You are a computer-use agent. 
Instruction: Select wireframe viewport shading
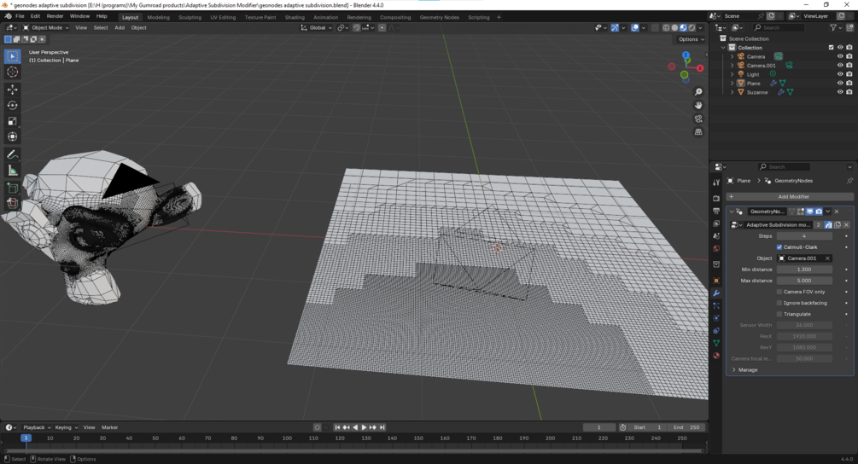(666, 28)
